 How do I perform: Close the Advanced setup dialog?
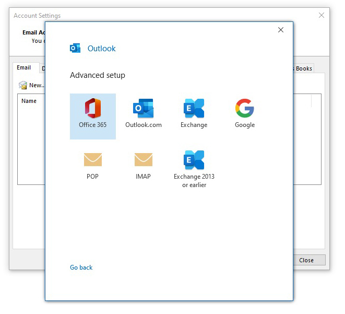(280, 30)
